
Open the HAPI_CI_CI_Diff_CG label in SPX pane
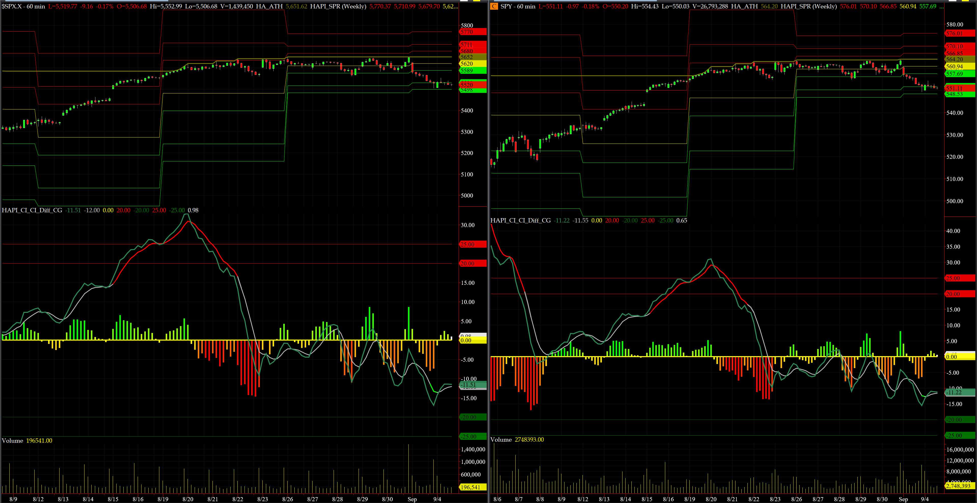coord(32,210)
